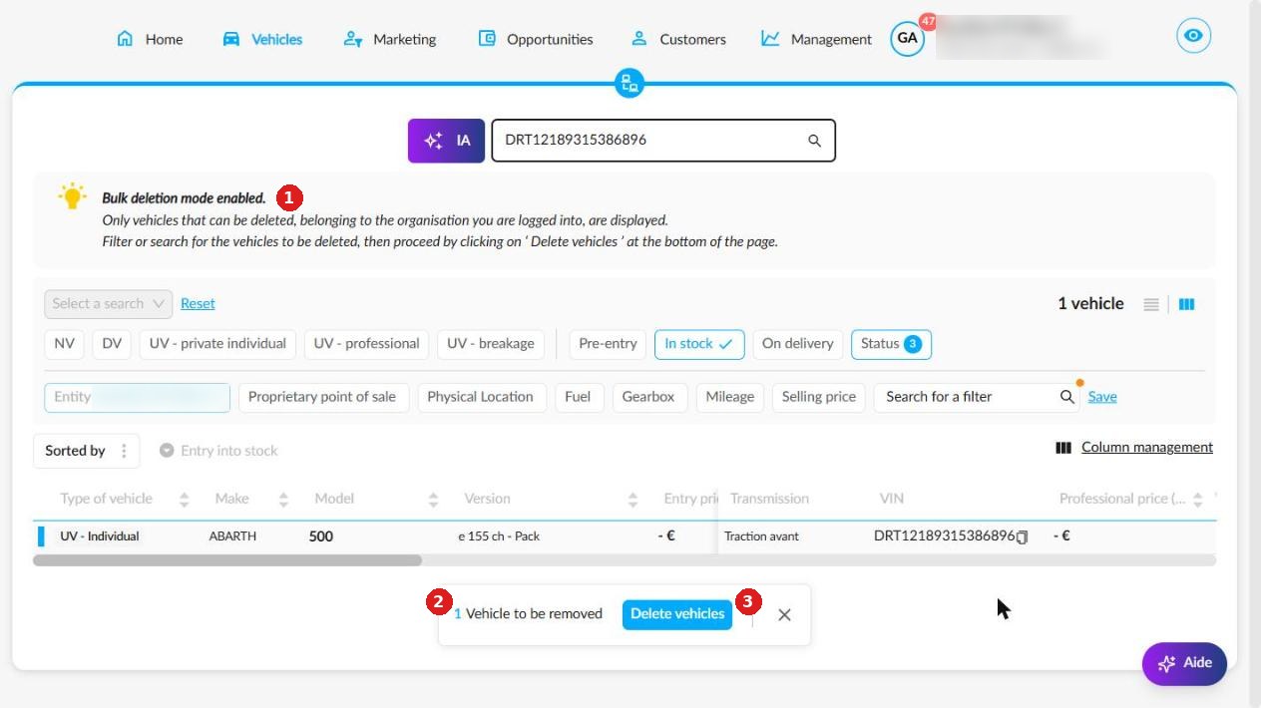Click the Reset link
The image size is (1261, 708).
click(x=198, y=304)
